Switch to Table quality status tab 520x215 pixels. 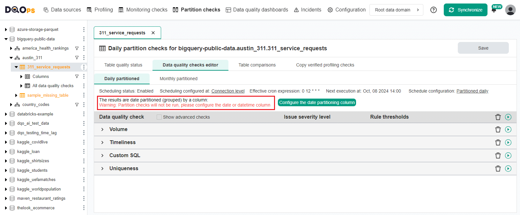click(123, 65)
